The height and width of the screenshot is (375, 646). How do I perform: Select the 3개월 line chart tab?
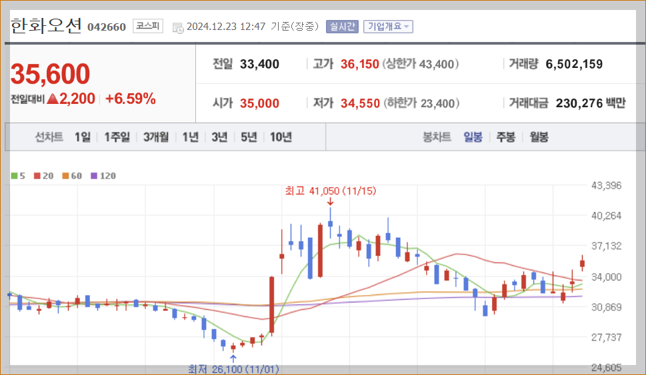pos(156,137)
